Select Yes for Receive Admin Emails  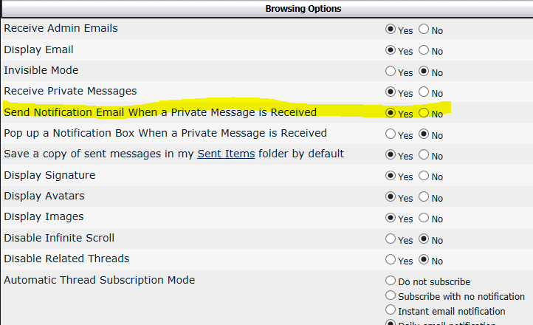click(391, 30)
